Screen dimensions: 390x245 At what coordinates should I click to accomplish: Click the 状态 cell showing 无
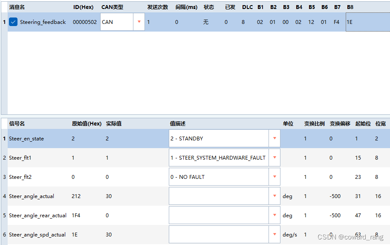(x=206, y=22)
